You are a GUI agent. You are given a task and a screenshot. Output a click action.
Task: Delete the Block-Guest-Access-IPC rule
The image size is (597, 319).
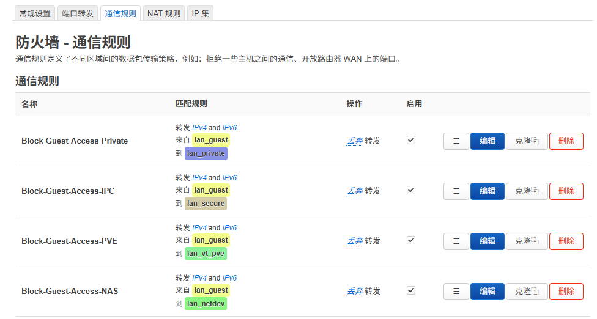tap(566, 191)
